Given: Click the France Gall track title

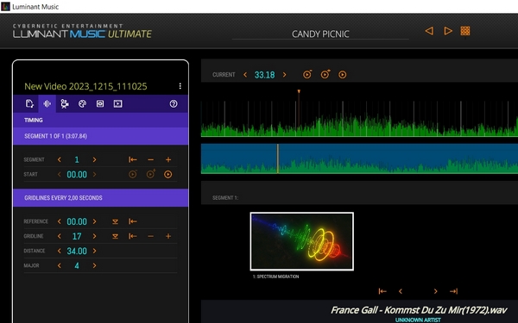Looking at the screenshot, I should pos(419,310).
